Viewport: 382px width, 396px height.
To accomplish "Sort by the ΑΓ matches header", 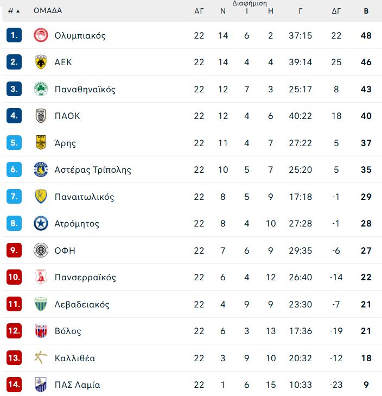I will pos(199,11).
